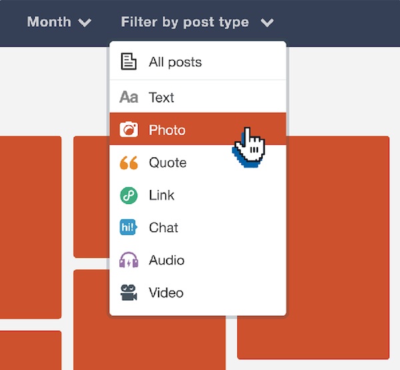
Task: Click the All posts document icon
Action: 129,61
